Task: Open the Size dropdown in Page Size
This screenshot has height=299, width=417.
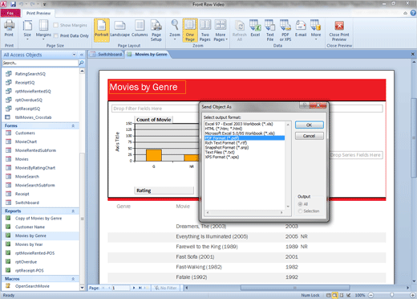Action: (27, 30)
